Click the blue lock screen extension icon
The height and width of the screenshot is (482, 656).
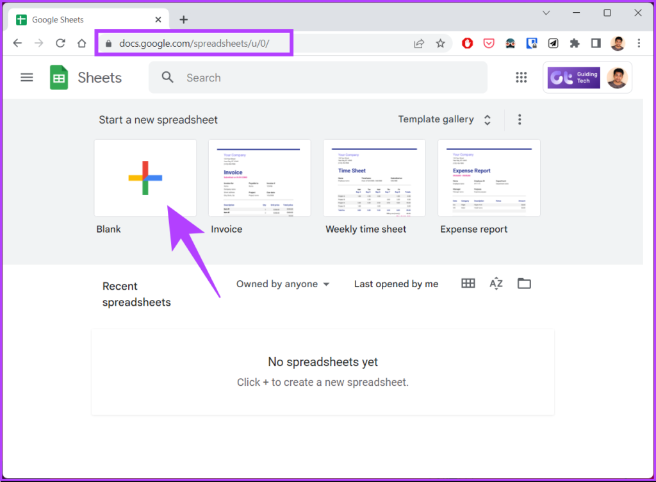(x=531, y=43)
